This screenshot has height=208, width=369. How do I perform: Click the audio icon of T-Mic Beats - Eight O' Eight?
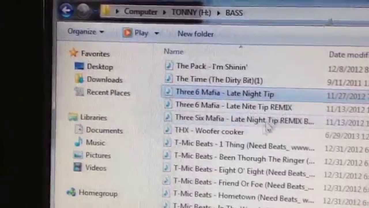tap(166, 168)
